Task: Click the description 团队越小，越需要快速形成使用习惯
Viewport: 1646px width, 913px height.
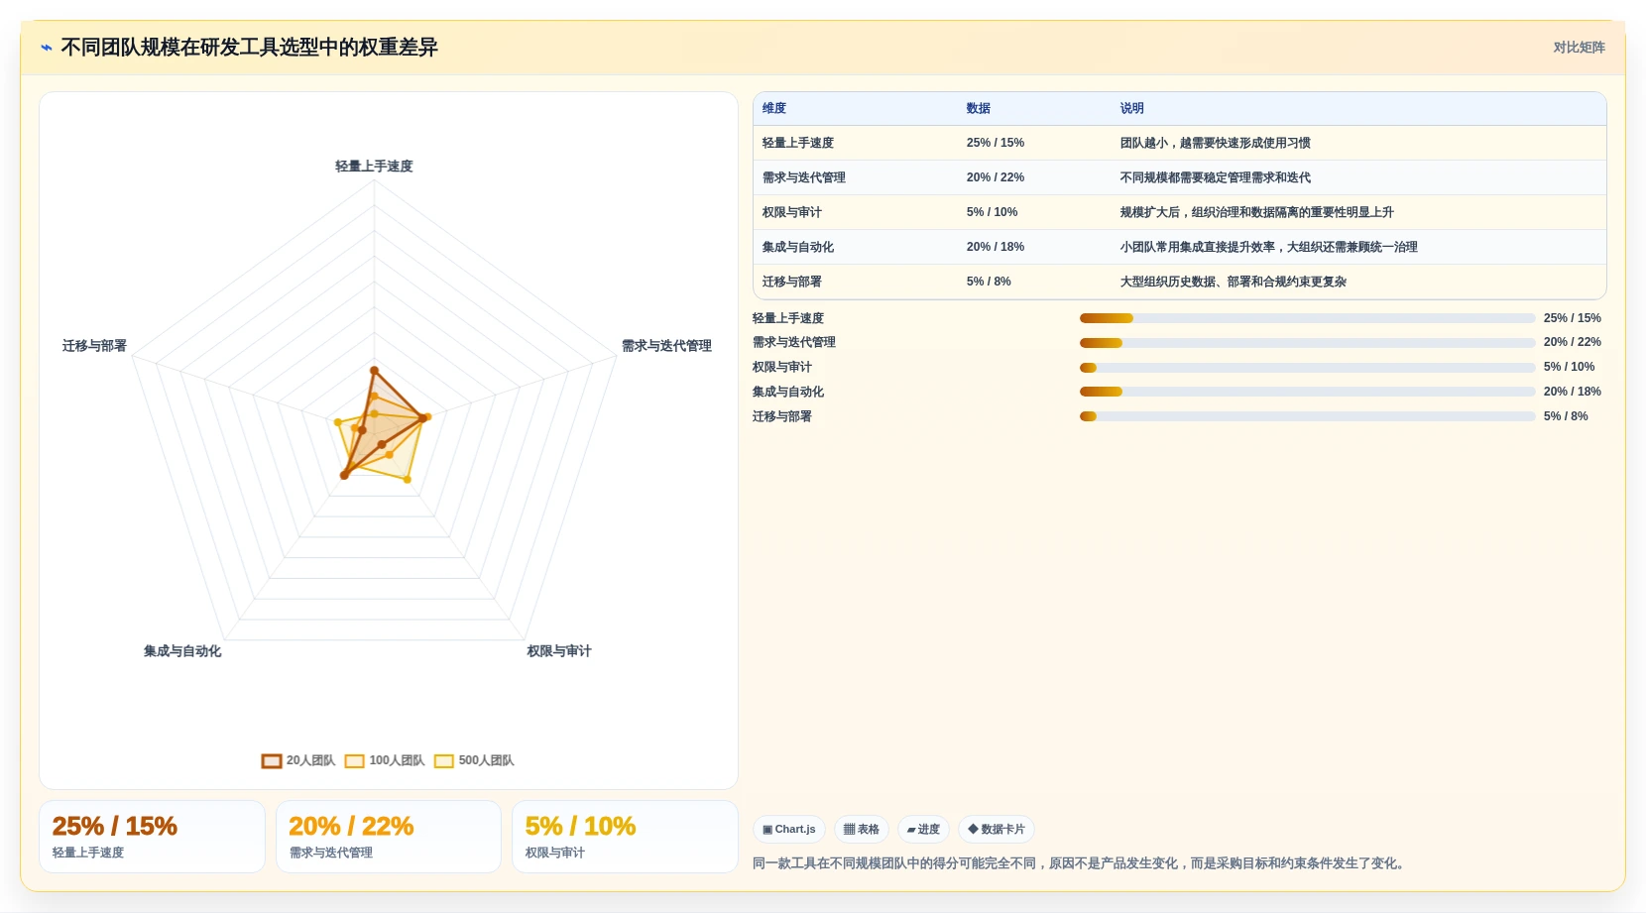Action: coord(1216,143)
